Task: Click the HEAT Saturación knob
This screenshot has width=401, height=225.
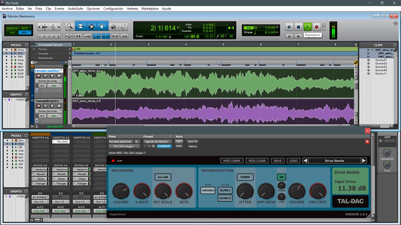Action: click(387, 153)
